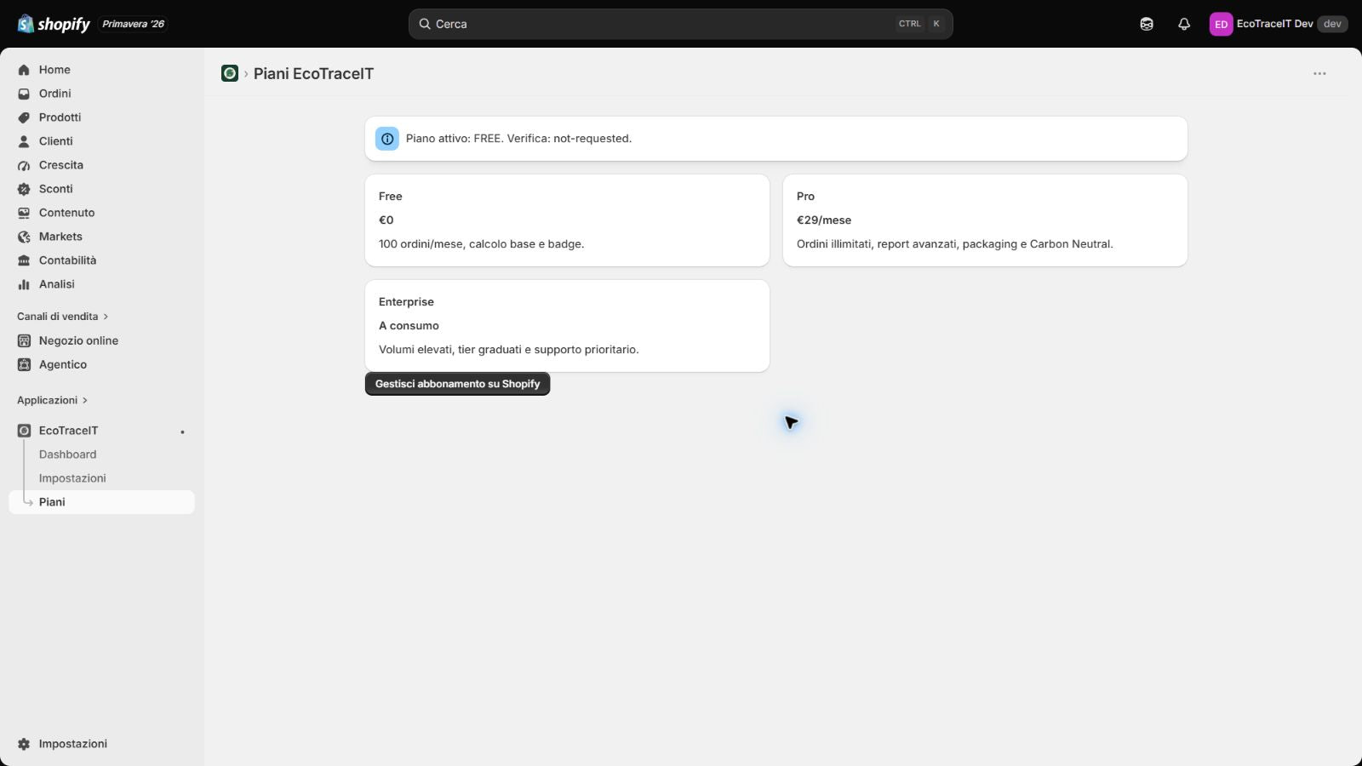Open Sconti in the sidebar

click(102, 189)
